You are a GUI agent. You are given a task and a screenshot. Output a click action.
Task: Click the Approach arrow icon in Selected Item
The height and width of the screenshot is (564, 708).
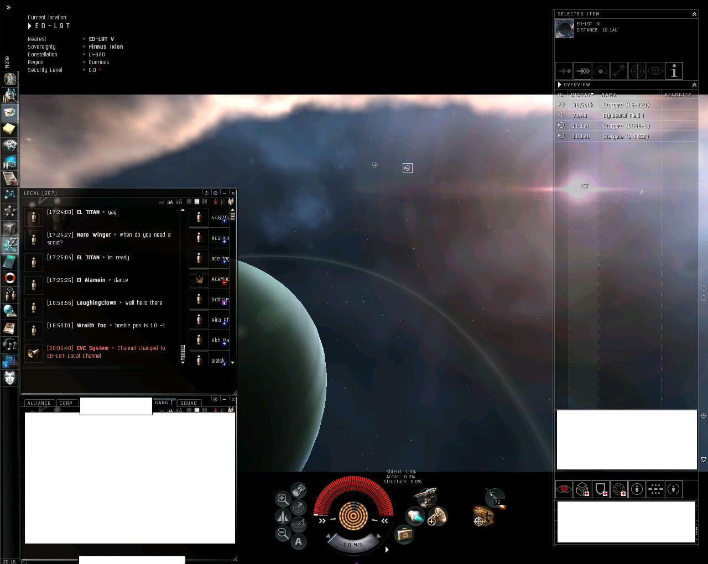point(564,71)
